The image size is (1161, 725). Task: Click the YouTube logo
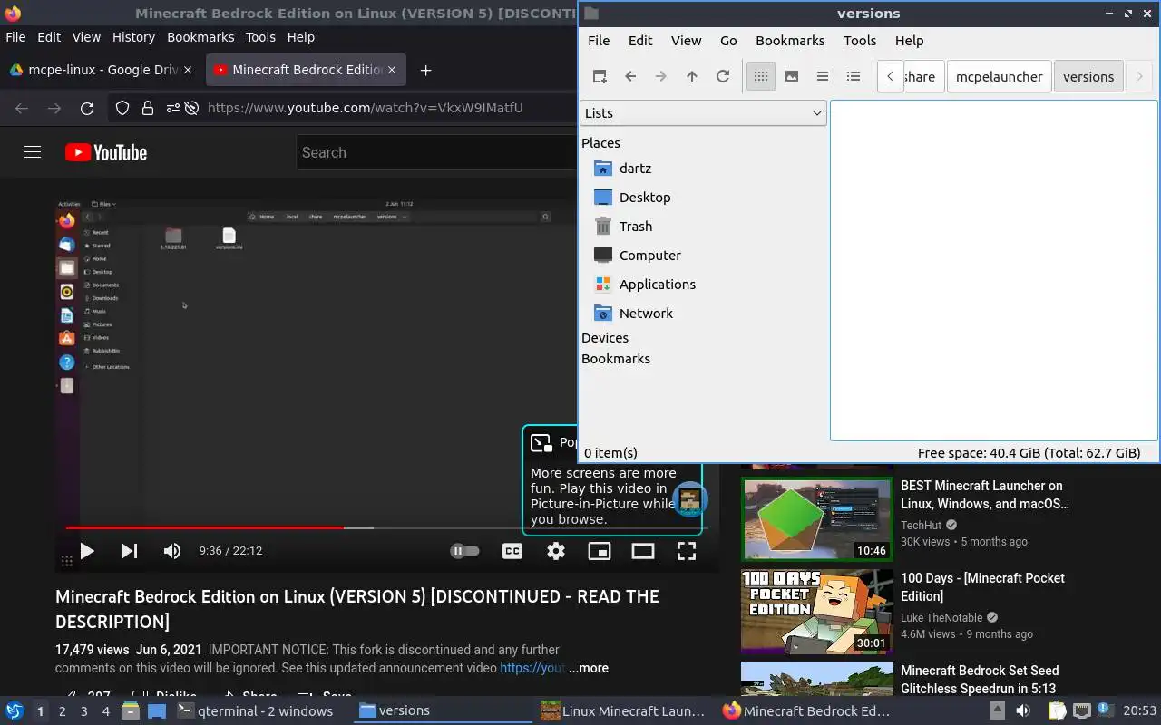coord(106,152)
